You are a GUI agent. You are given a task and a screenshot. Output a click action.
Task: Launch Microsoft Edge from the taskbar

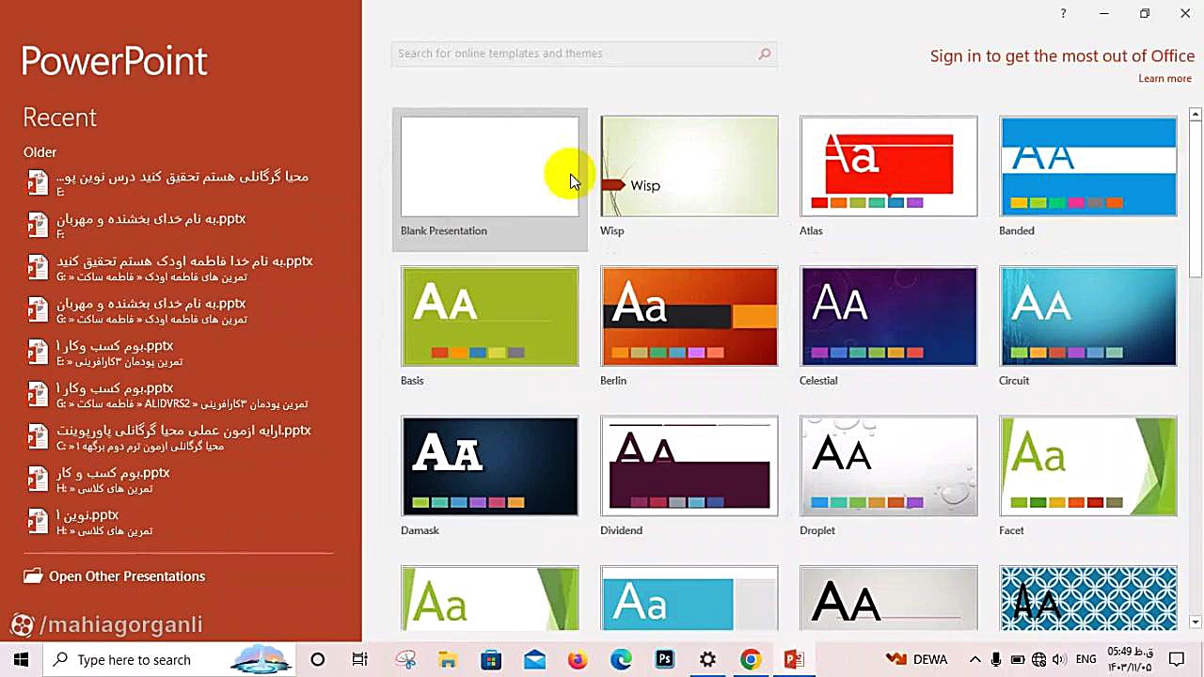click(621, 659)
